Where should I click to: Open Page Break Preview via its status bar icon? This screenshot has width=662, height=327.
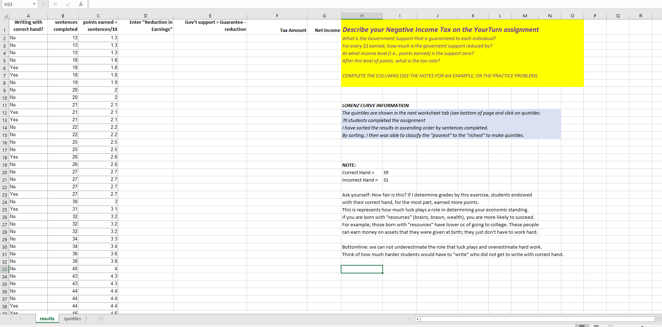(611, 326)
